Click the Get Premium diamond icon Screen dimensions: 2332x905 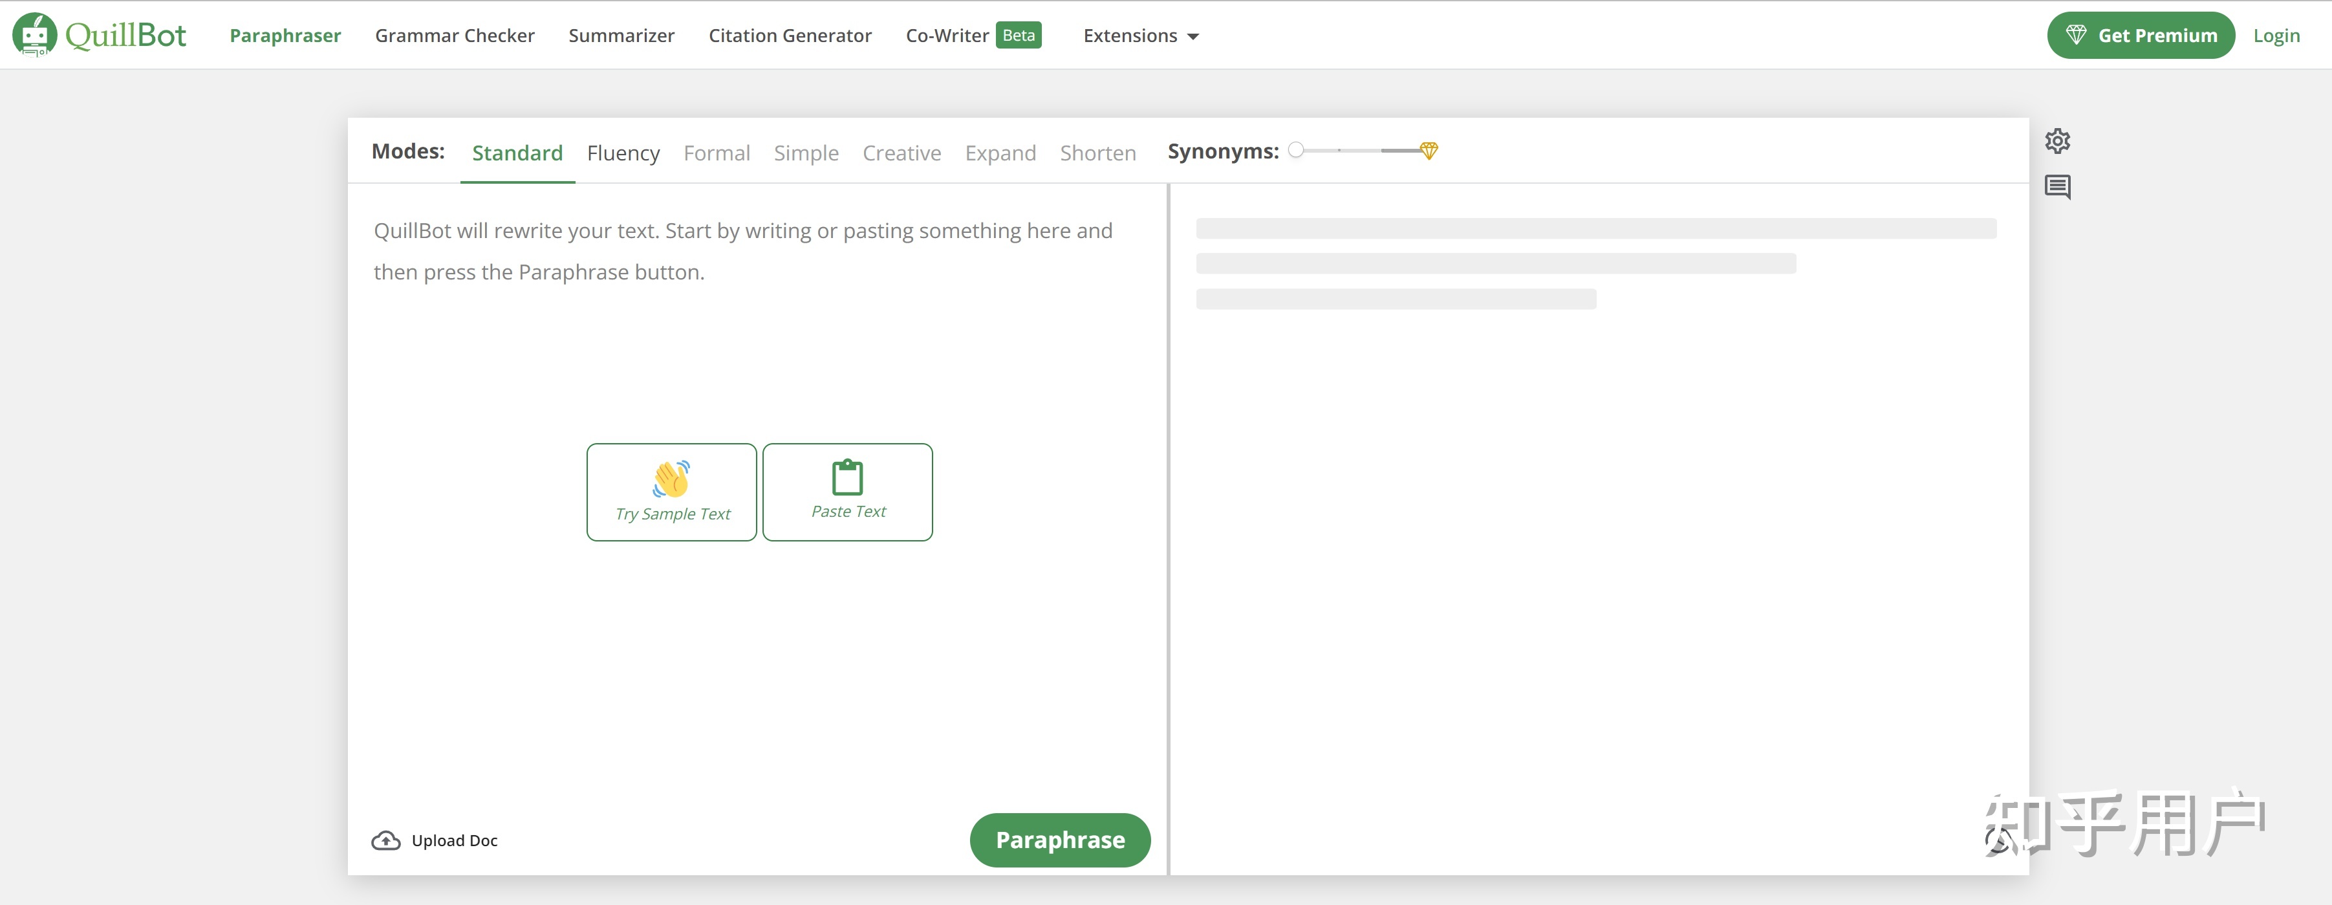tap(2076, 33)
